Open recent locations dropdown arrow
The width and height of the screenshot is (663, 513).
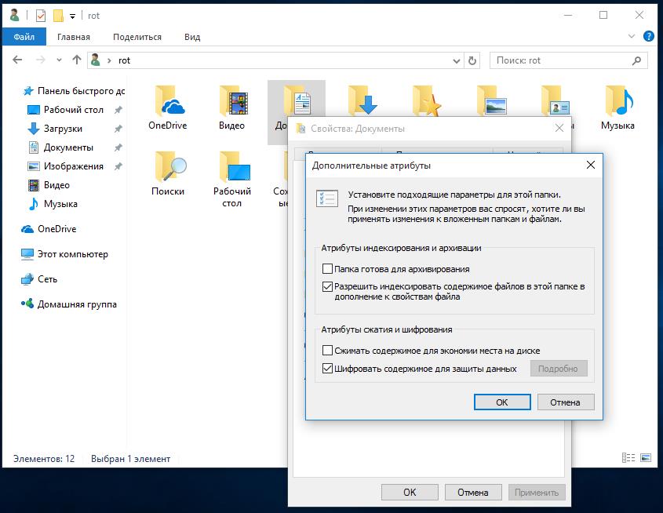[59, 60]
